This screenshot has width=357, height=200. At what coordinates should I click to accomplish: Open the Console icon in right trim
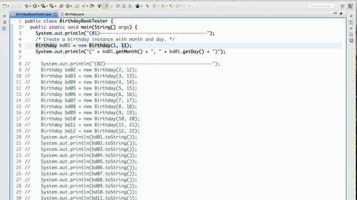point(351,41)
